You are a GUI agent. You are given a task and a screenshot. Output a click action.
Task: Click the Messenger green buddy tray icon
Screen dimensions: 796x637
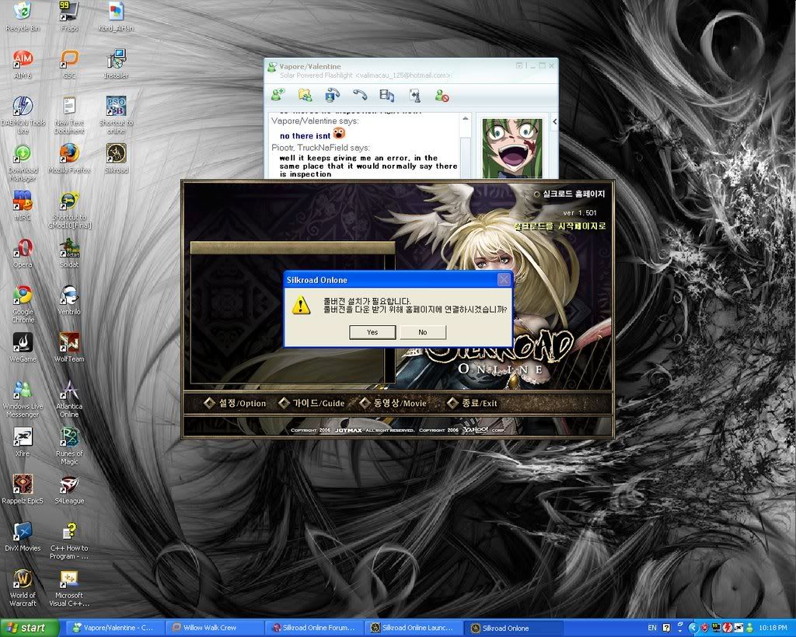coord(749,628)
